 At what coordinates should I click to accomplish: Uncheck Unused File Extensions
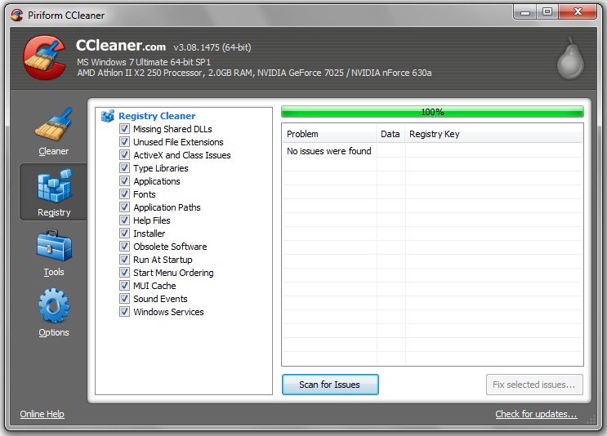pyautogui.click(x=124, y=142)
